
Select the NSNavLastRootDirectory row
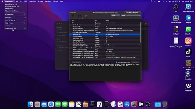point(105,50)
